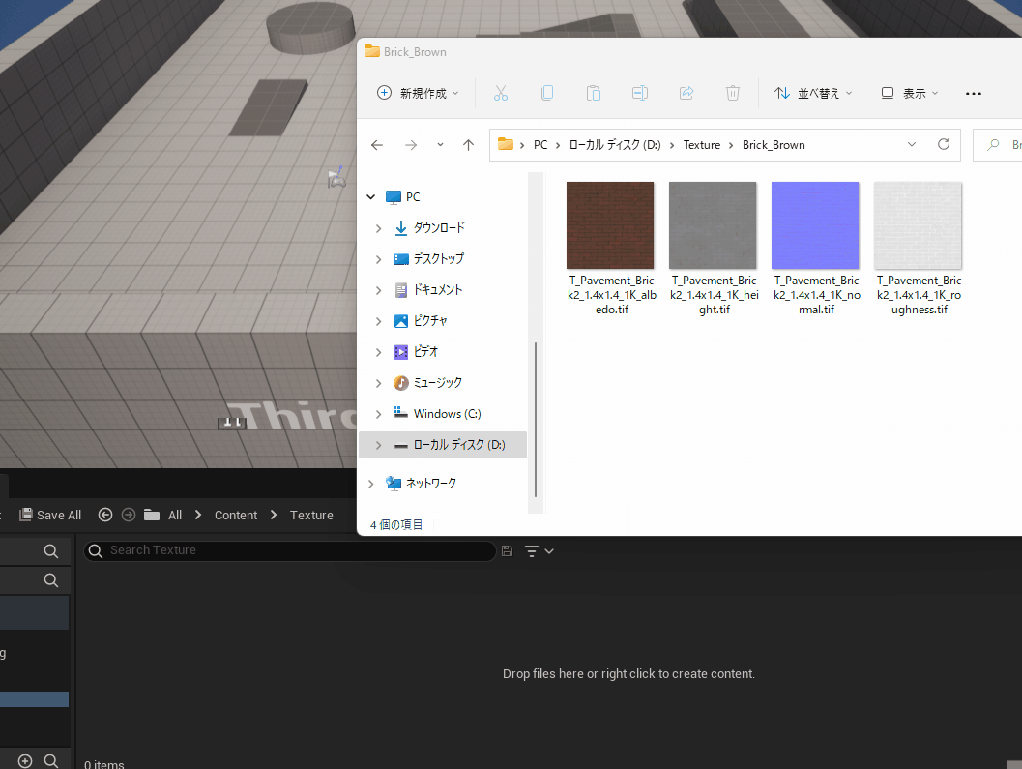Click Content in the content browser breadcrumb

coord(236,515)
